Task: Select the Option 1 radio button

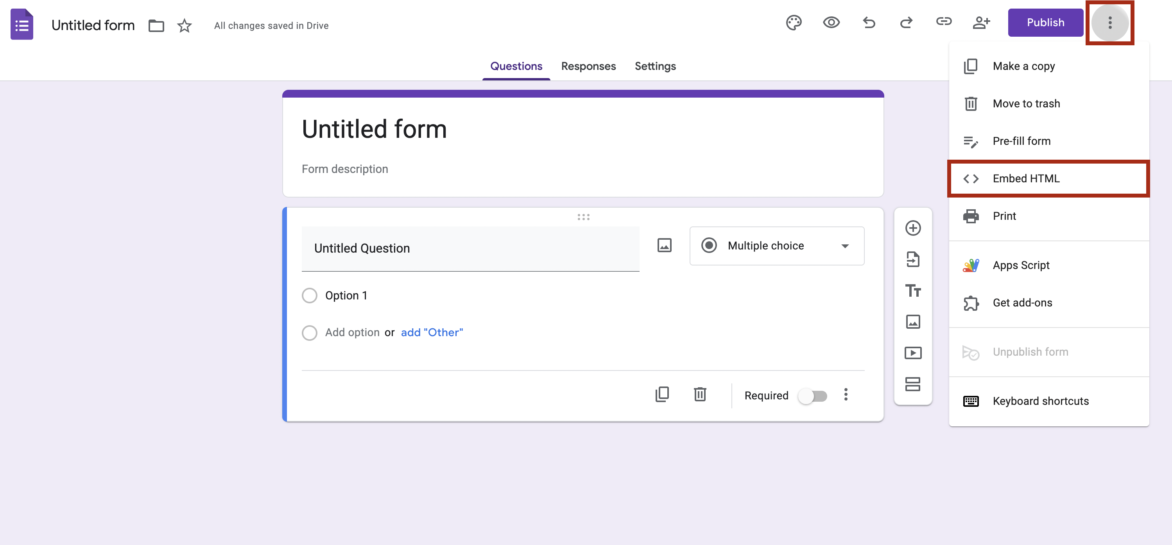Action: pyautogui.click(x=310, y=295)
